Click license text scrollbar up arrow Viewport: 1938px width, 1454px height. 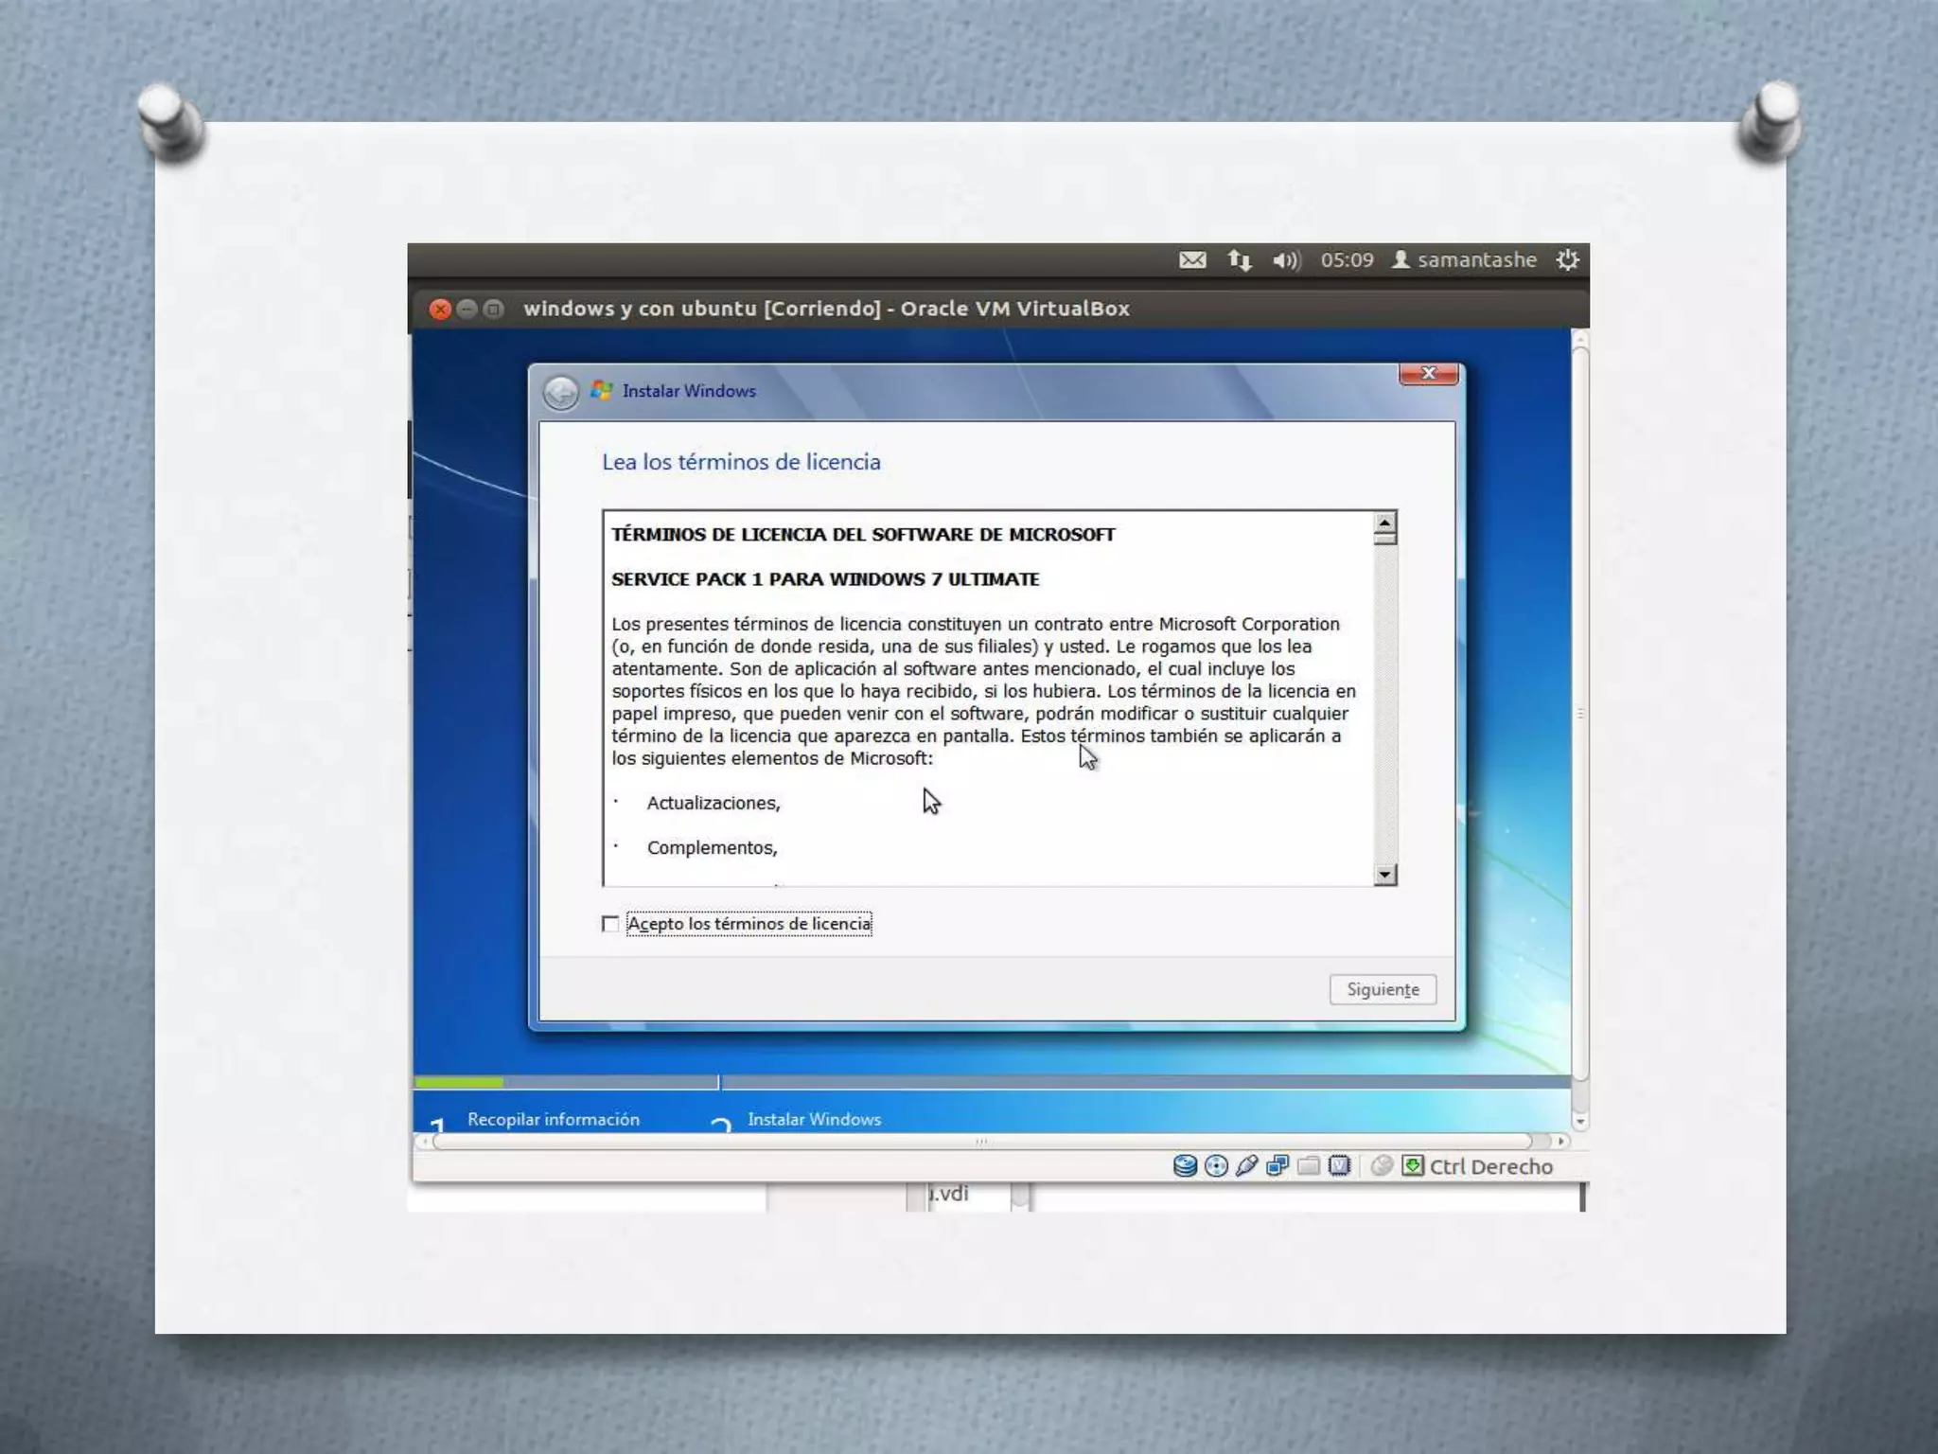coord(1385,523)
